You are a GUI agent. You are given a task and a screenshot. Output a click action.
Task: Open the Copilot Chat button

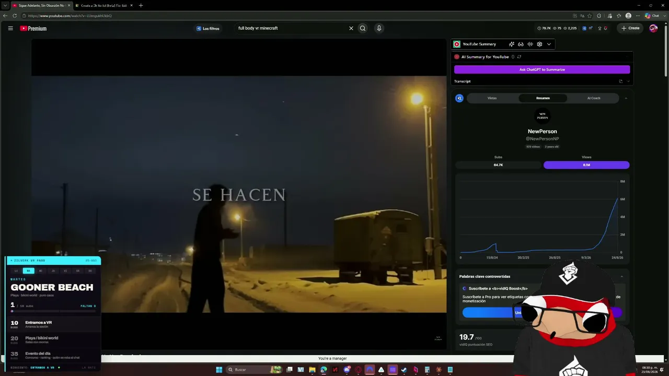652,16
